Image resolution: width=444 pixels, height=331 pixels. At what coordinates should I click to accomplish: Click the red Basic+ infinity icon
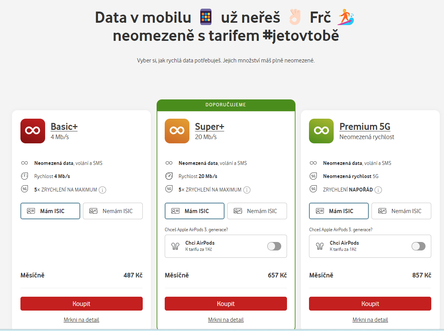(x=32, y=131)
